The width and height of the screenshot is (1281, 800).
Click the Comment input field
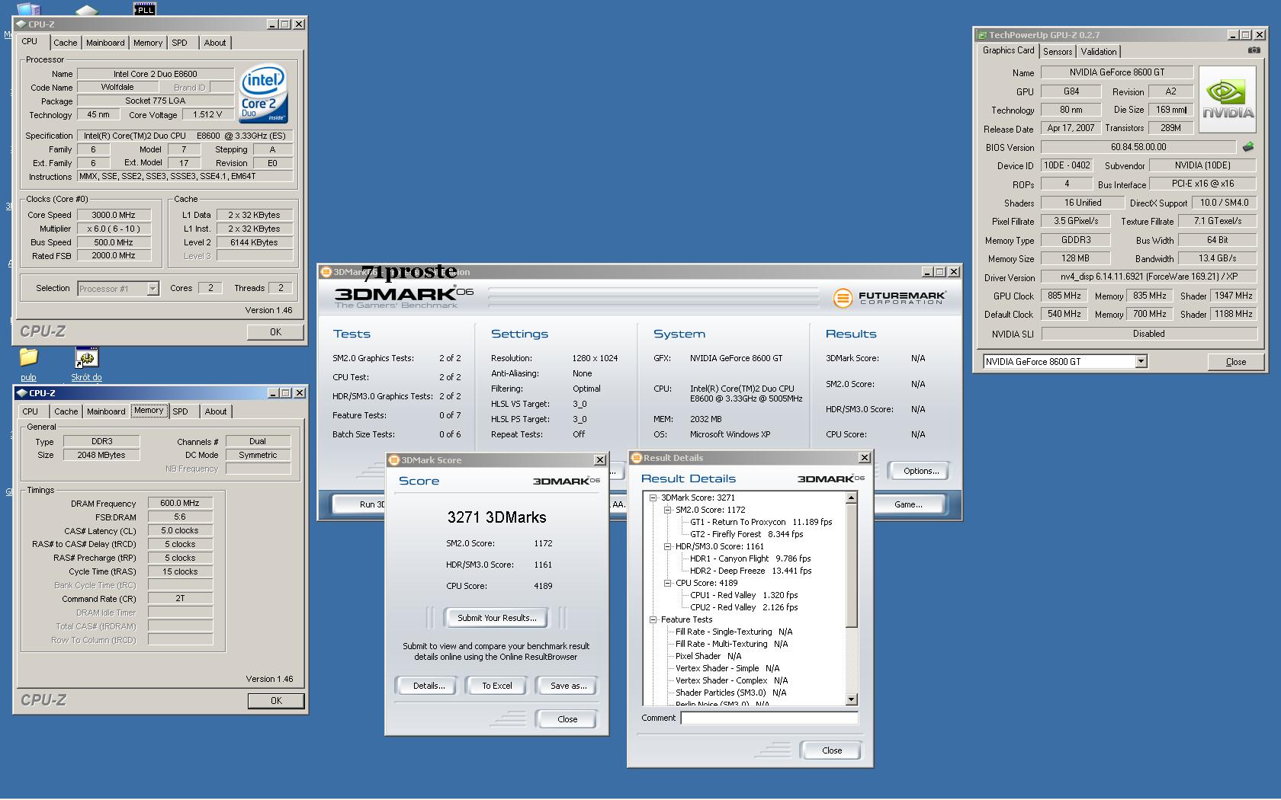[x=769, y=718]
